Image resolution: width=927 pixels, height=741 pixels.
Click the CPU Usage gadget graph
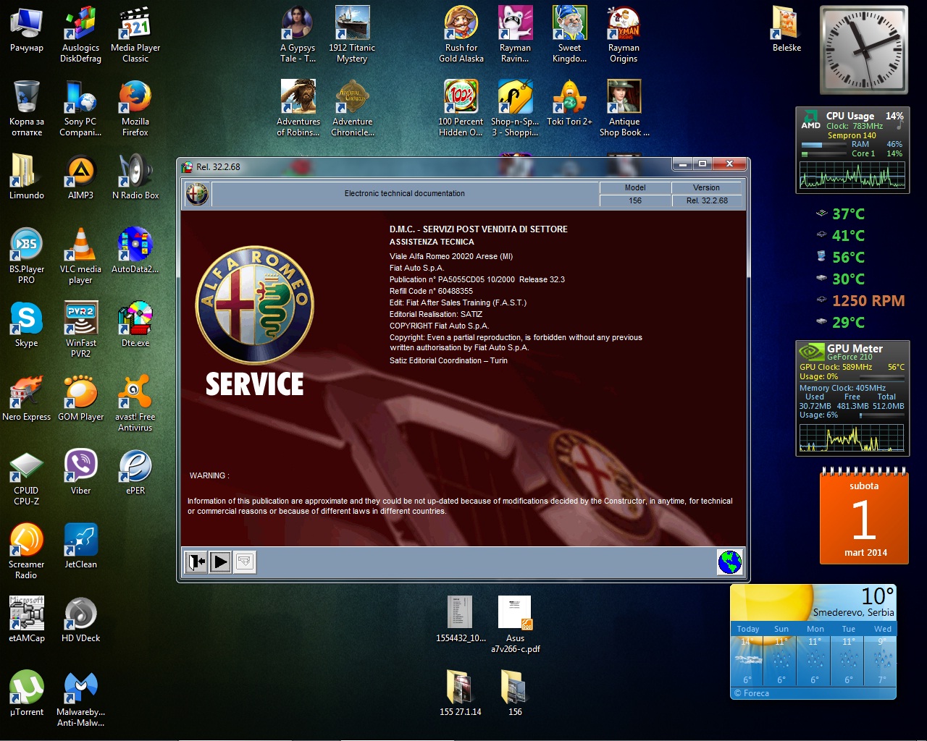pos(852,176)
